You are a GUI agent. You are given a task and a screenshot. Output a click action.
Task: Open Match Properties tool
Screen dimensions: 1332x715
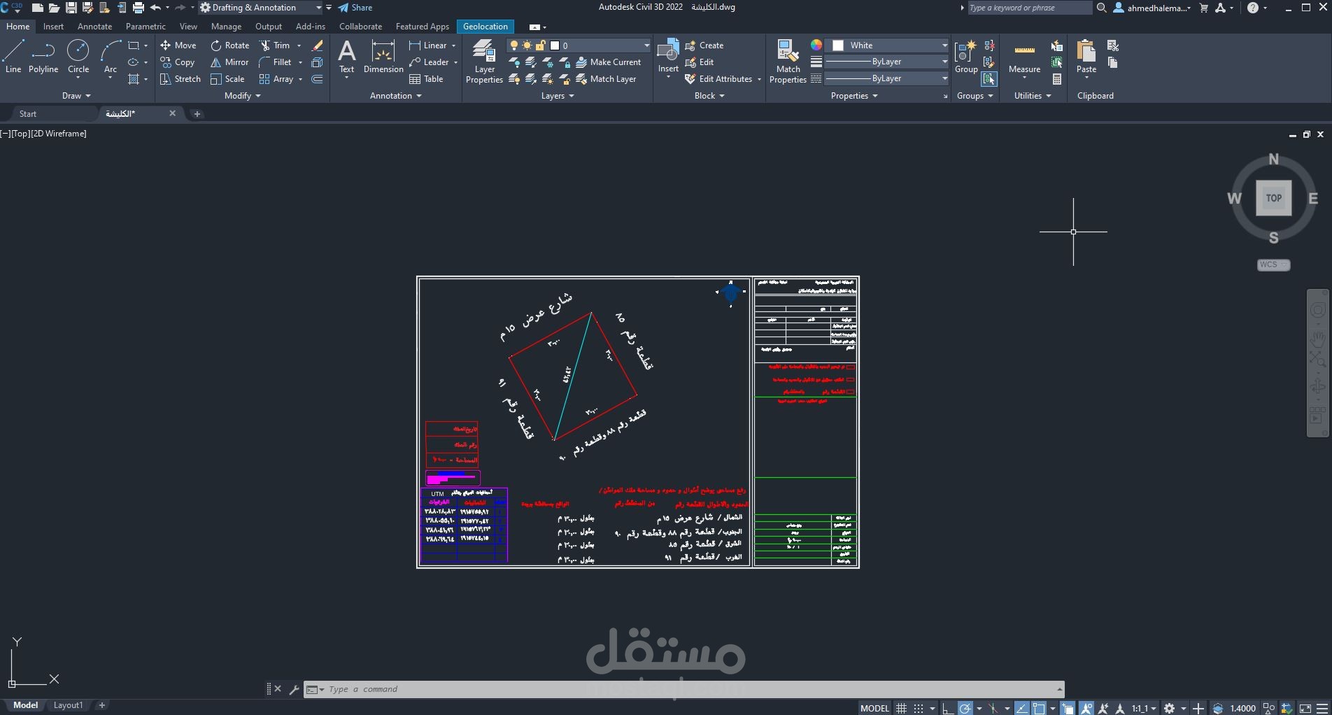pos(788,61)
